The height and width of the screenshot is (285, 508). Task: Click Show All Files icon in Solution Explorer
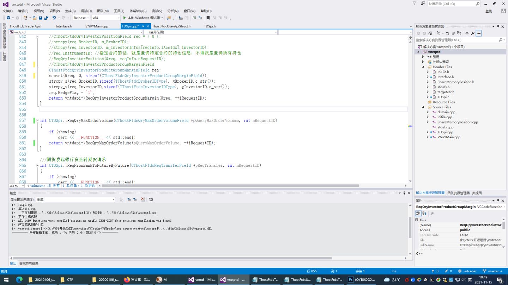pyautogui.click(x=459, y=33)
